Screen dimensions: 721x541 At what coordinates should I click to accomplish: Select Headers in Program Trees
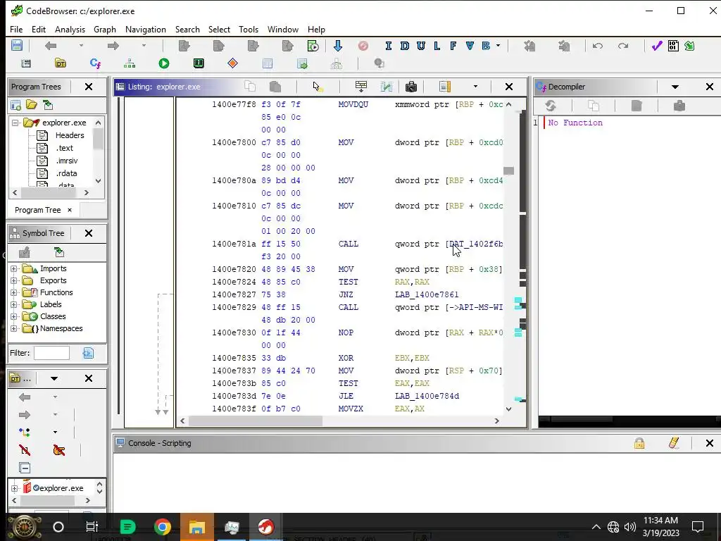pos(70,135)
